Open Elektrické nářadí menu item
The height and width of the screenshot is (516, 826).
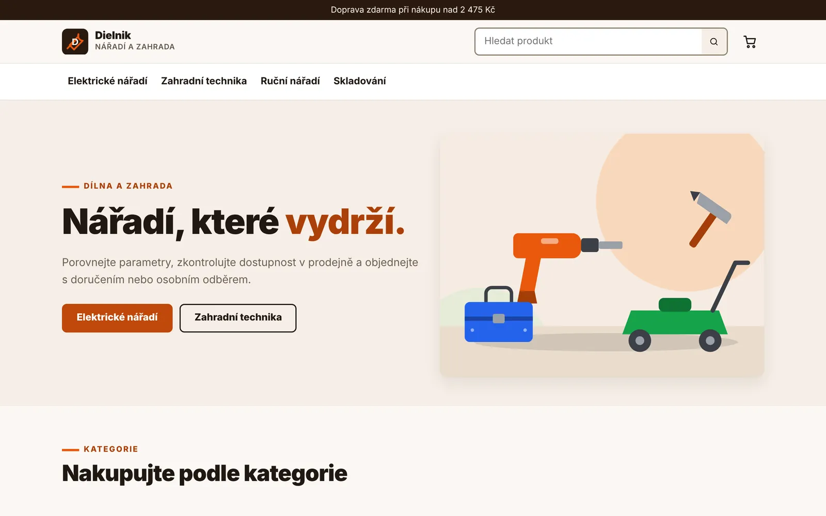coord(107,81)
